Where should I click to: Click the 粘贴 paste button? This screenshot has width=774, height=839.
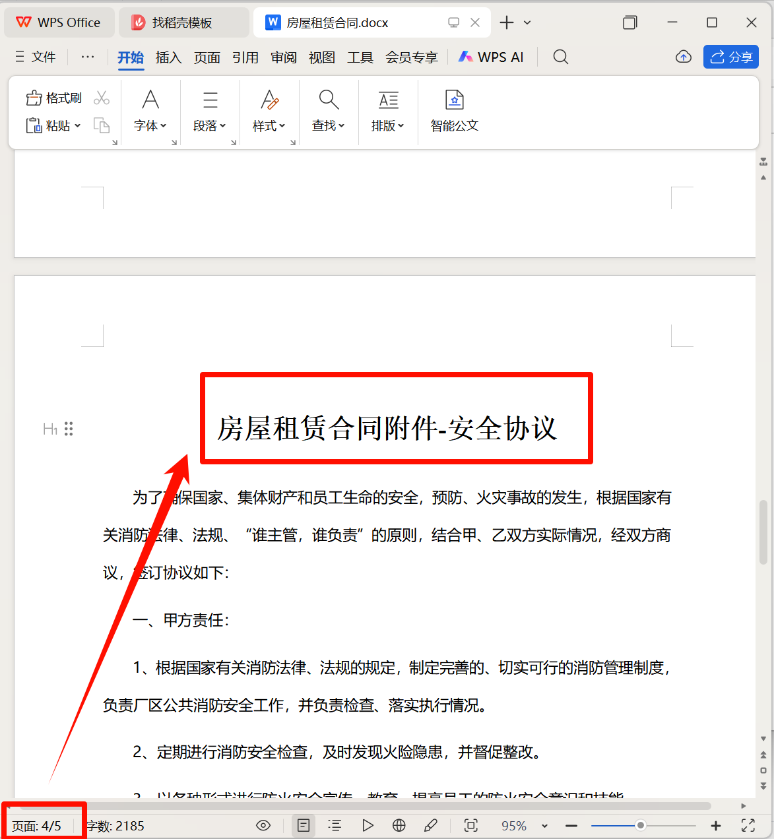(x=48, y=125)
